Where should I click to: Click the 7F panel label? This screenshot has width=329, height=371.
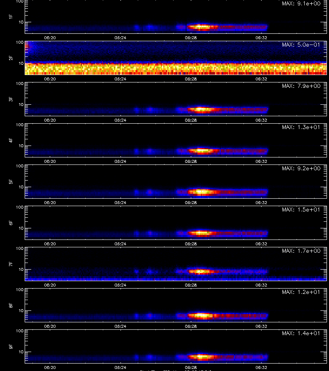[x=11, y=264]
